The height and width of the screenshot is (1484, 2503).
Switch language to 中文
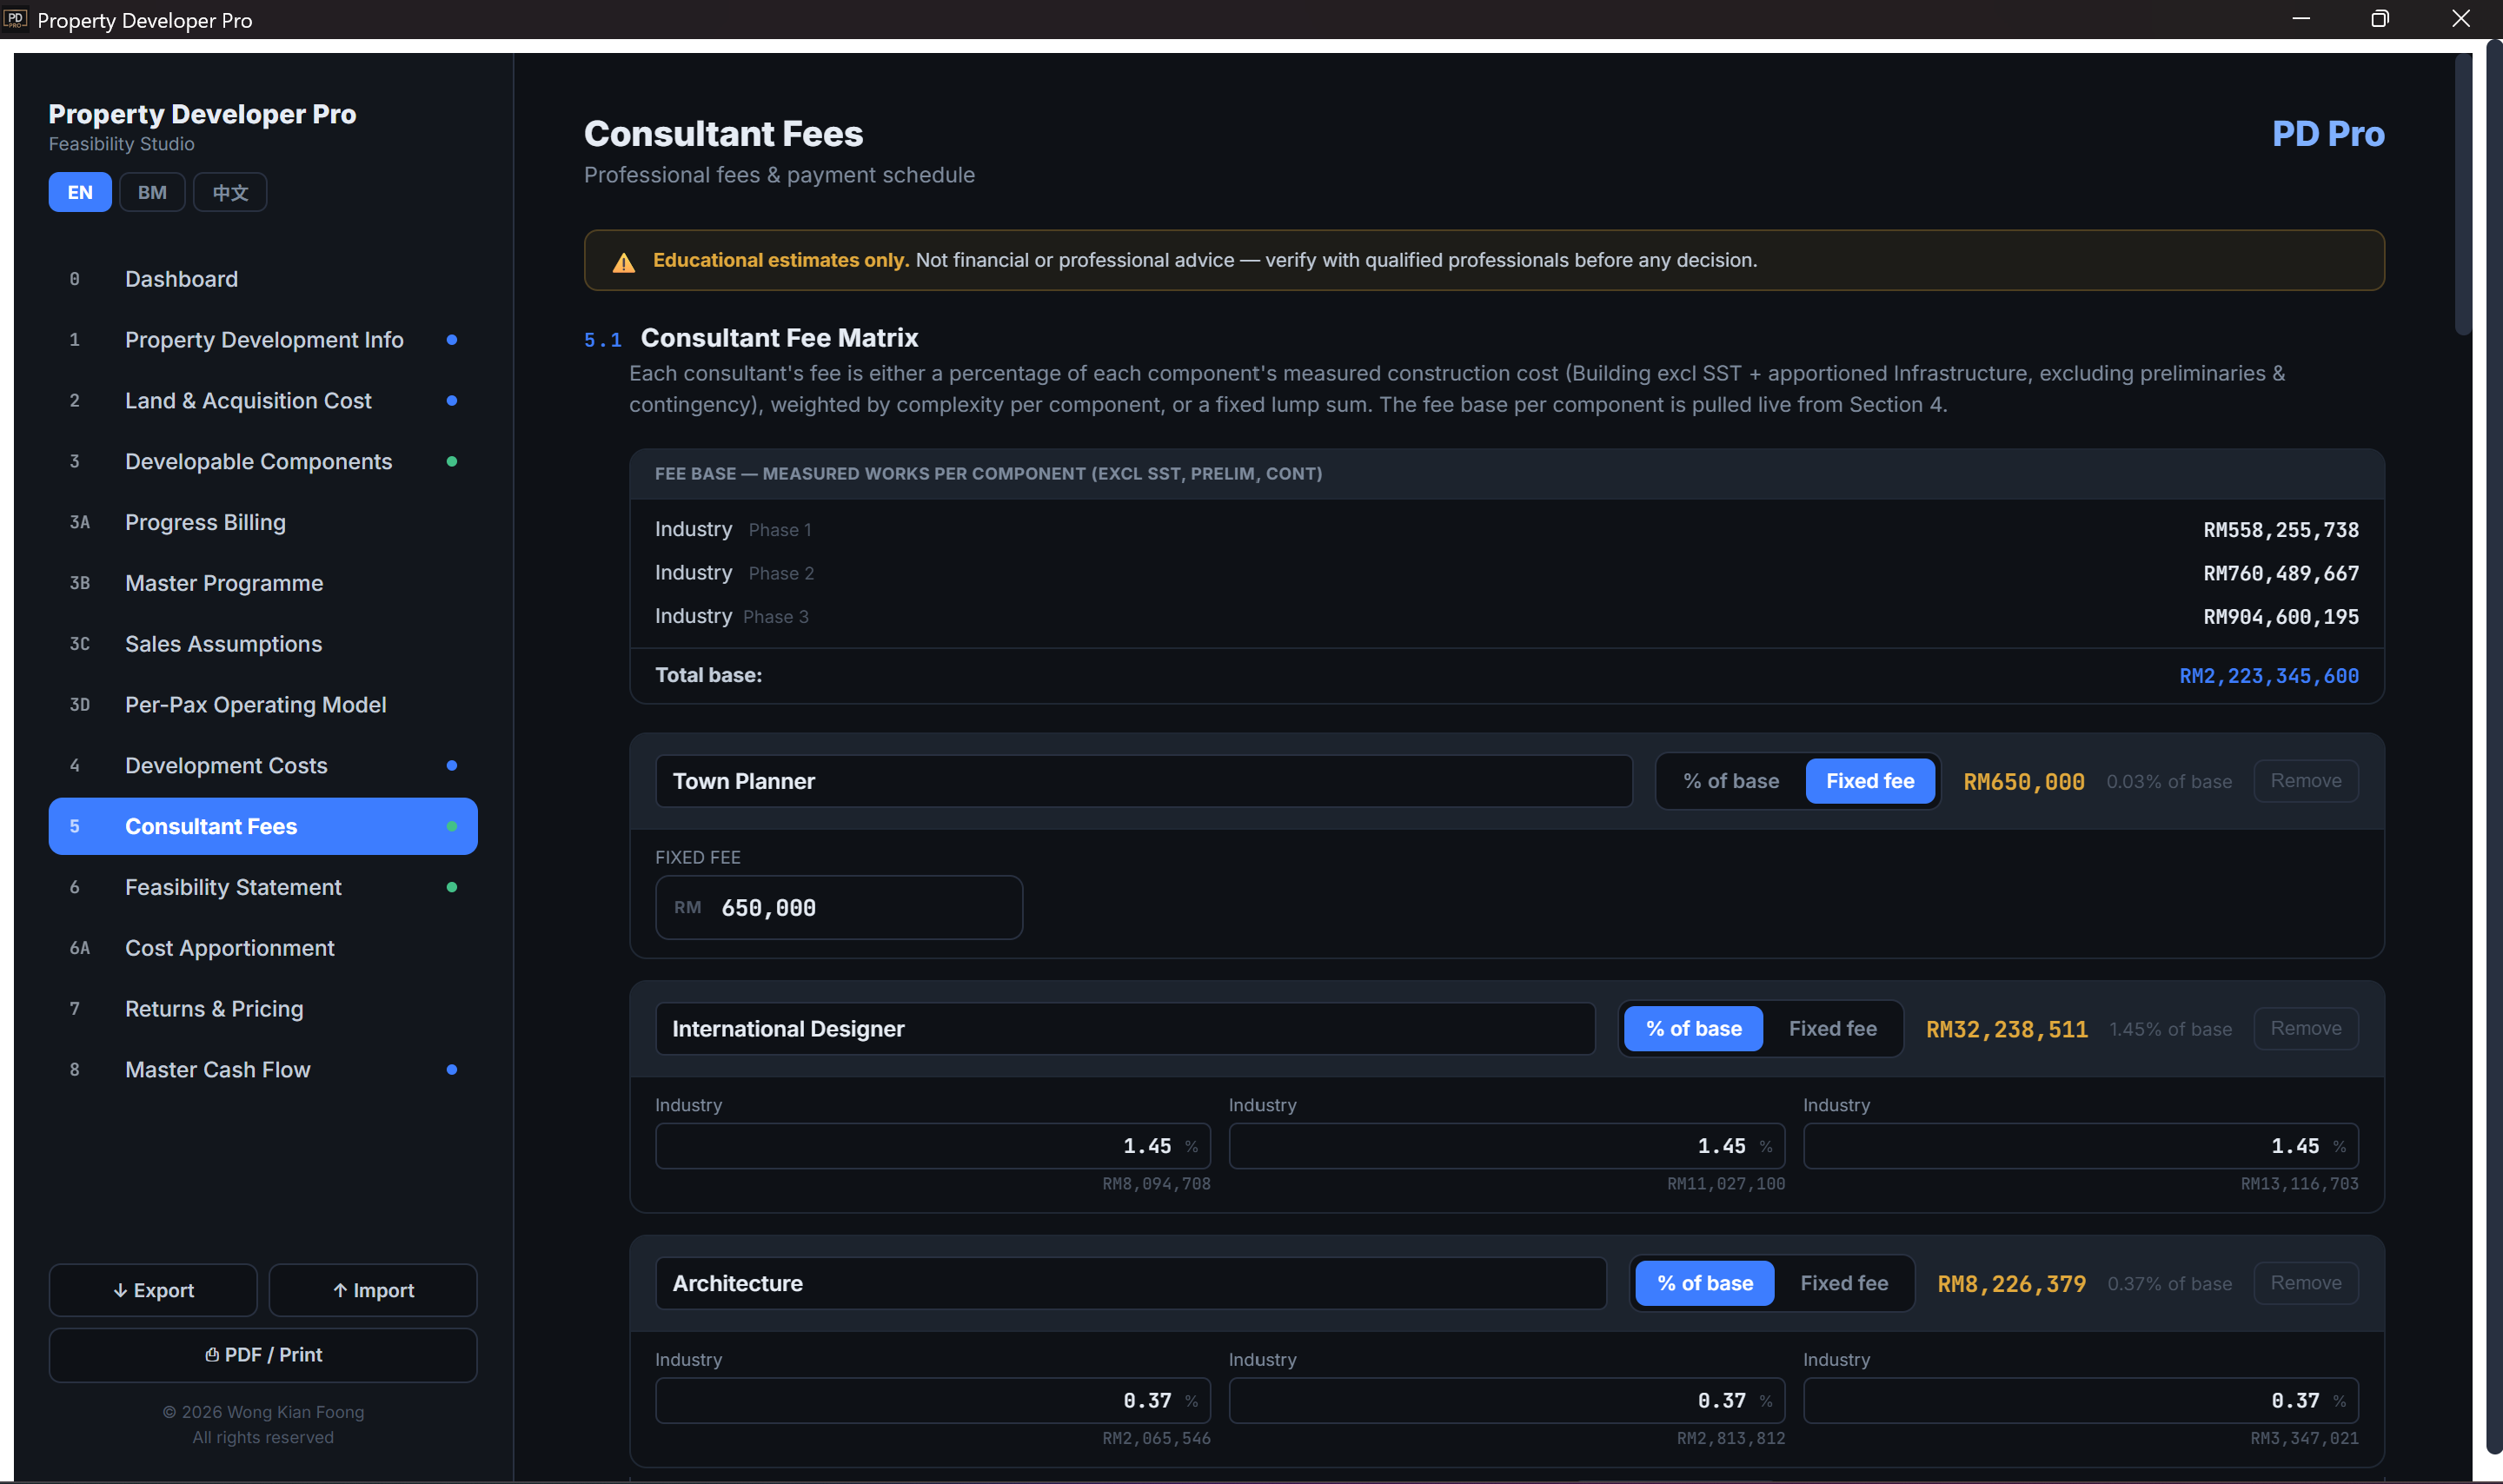coord(230,192)
